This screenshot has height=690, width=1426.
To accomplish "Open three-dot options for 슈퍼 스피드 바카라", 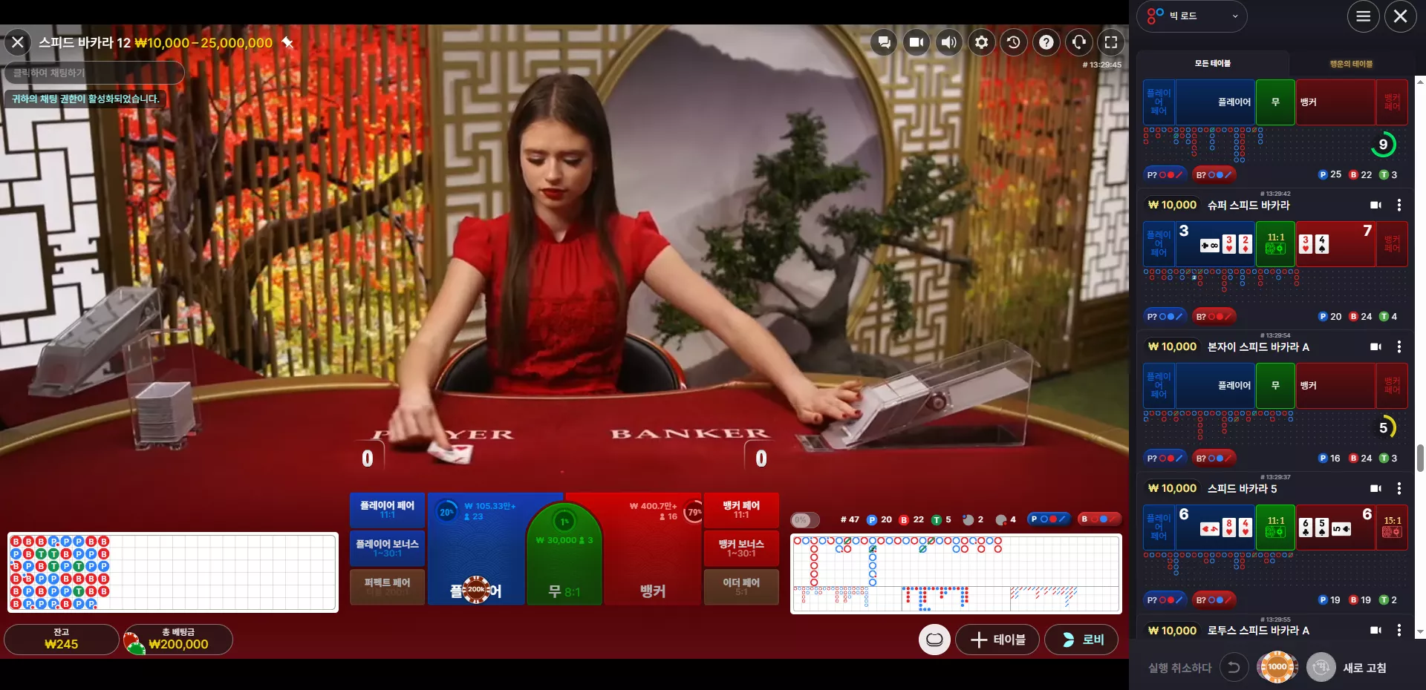I will pos(1399,205).
